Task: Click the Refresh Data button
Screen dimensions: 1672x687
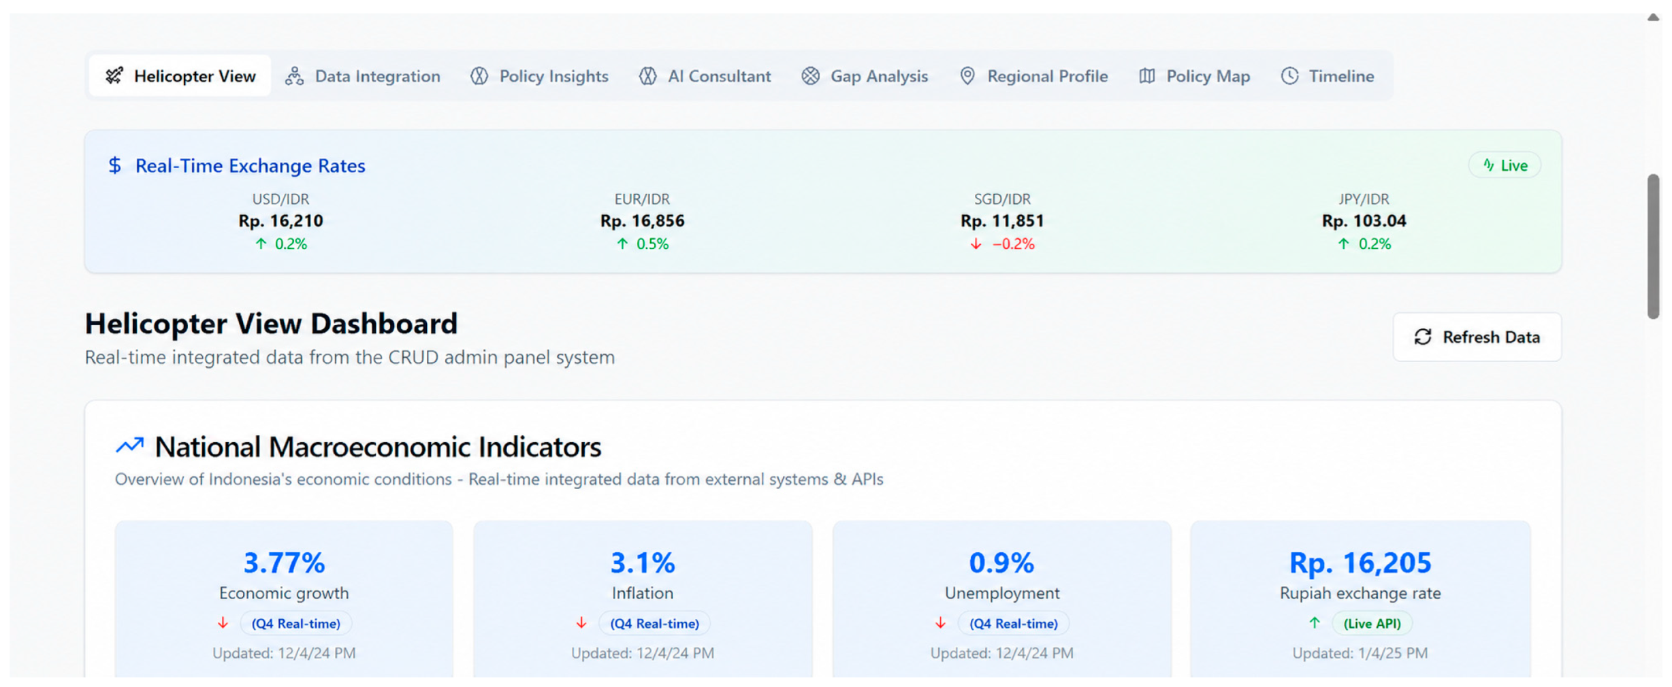Action: [1477, 337]
